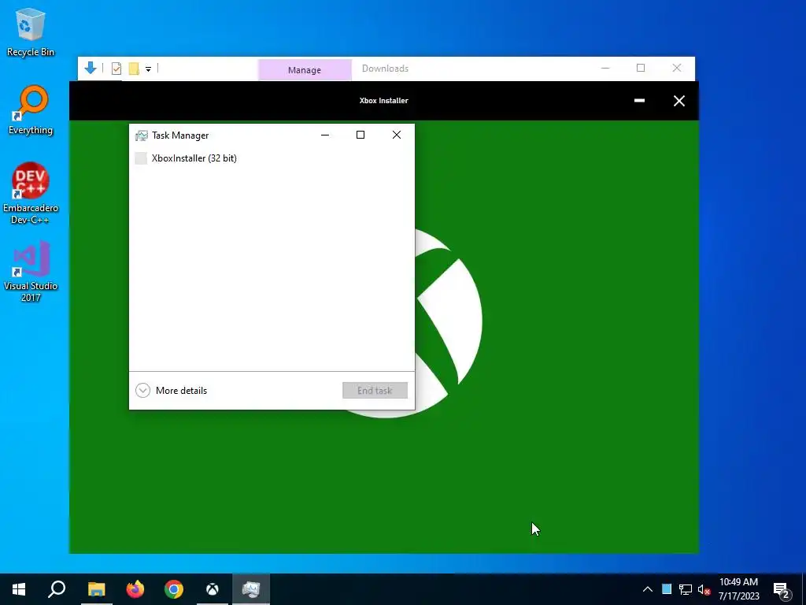Viewport: 806px width, 605px height.
Task: Select the Visual Studio 2017 desktop shortcut
Action: 31,272
